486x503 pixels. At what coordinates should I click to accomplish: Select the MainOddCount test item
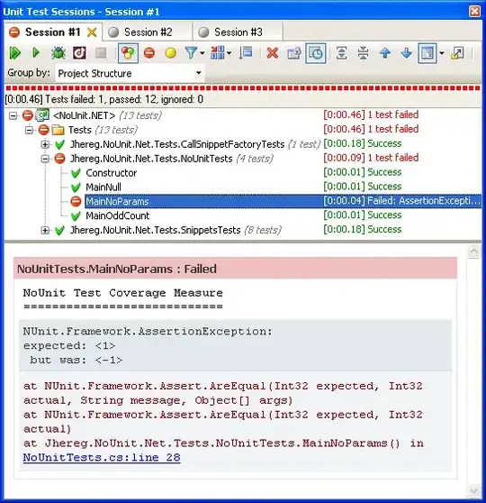coord(117,215)
